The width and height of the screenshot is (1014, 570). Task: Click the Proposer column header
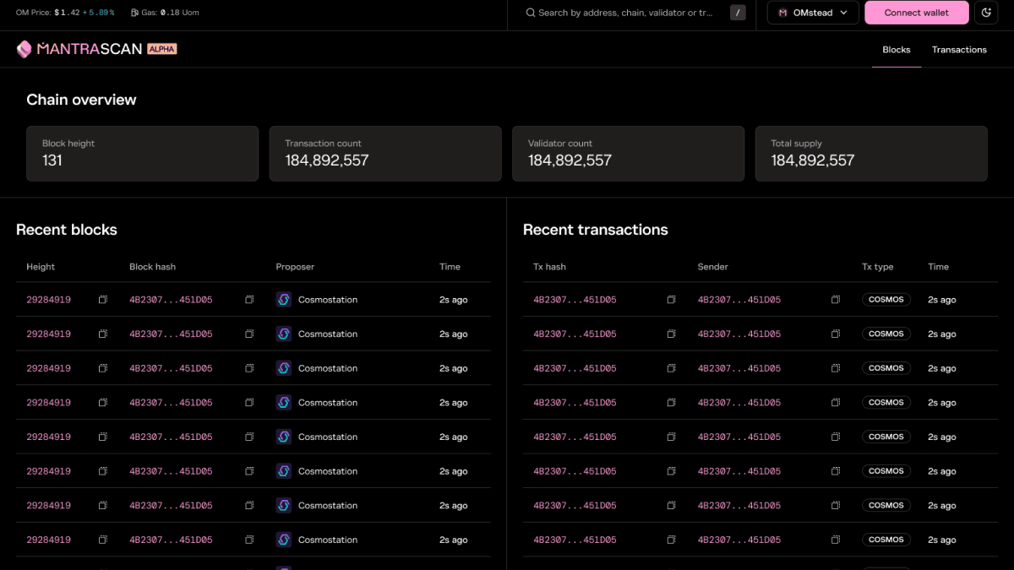pos(295,267)
